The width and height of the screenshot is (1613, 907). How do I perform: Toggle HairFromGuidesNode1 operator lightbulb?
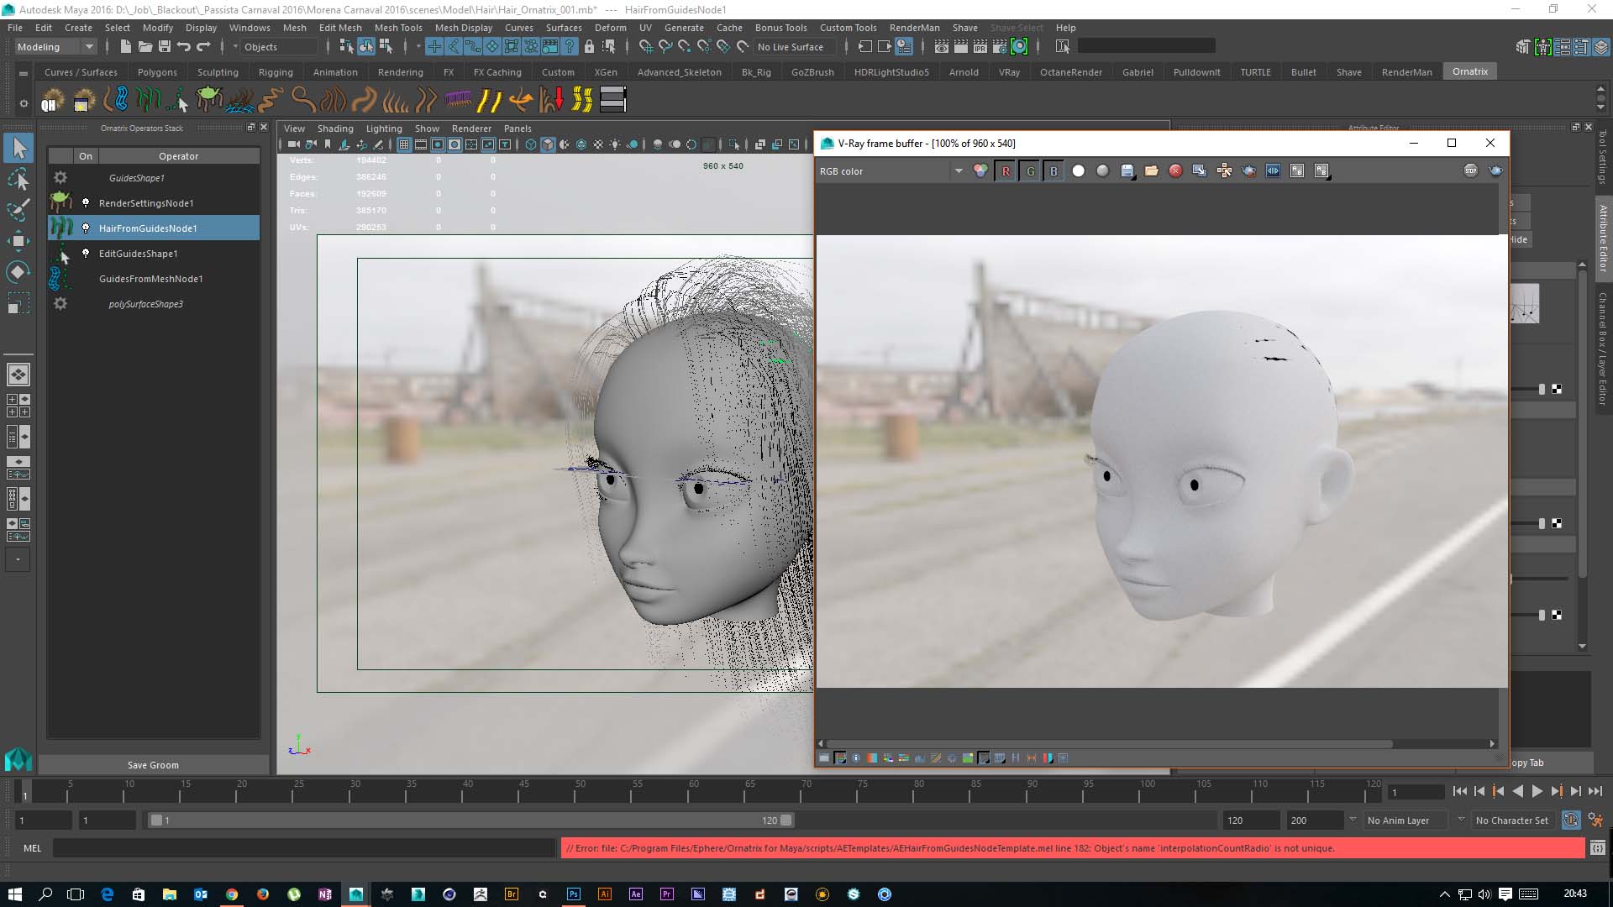click(85, 228)
